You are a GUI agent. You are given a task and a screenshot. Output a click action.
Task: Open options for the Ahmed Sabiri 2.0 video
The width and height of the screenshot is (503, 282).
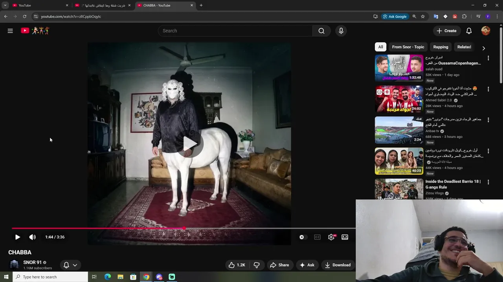(x=488, y=89)
